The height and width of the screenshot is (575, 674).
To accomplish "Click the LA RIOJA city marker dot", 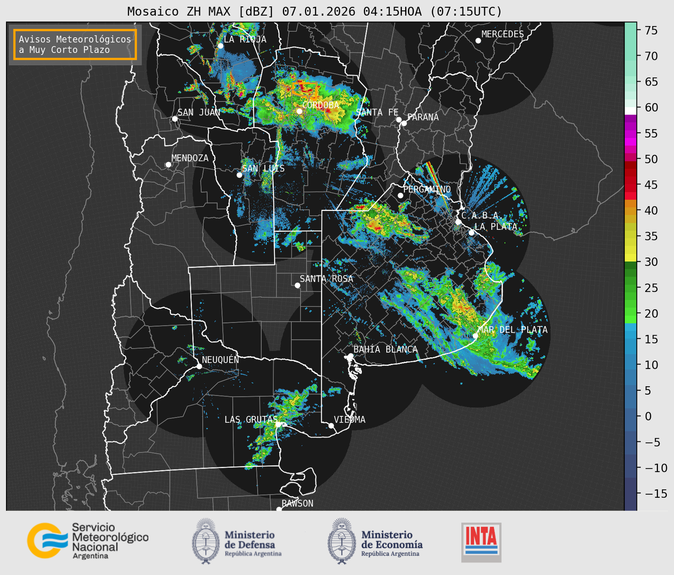I will pyautogui.click(x=221, y=46).
